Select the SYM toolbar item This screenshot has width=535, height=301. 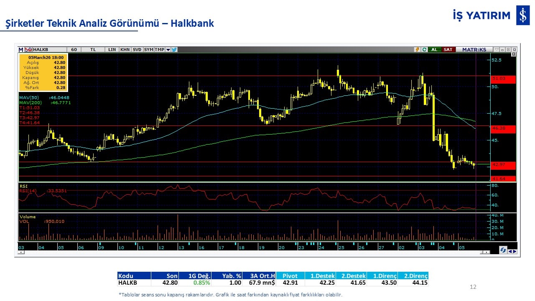[148, 49]
